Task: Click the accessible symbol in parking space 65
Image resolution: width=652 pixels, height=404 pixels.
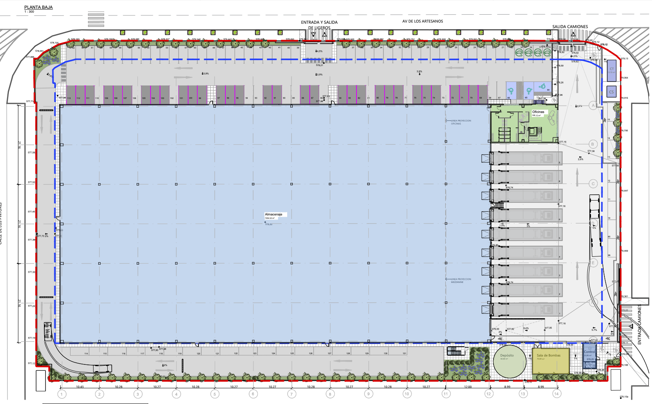Action: 529,90
